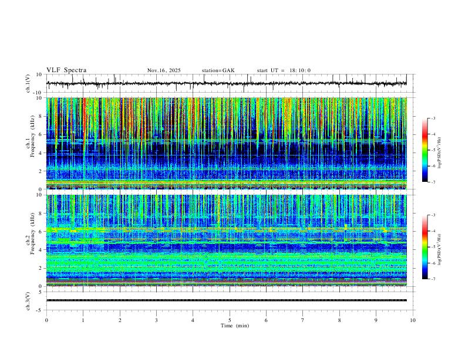465x359 pixels.
Task: Click the "-7" tick on ch.2 colorbar
Action: [433, 279]
